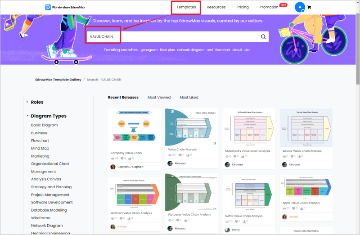Click heart icon on Starbucks Value Chain Analysis
Screen dimensions: 360x235
[177, 220]
